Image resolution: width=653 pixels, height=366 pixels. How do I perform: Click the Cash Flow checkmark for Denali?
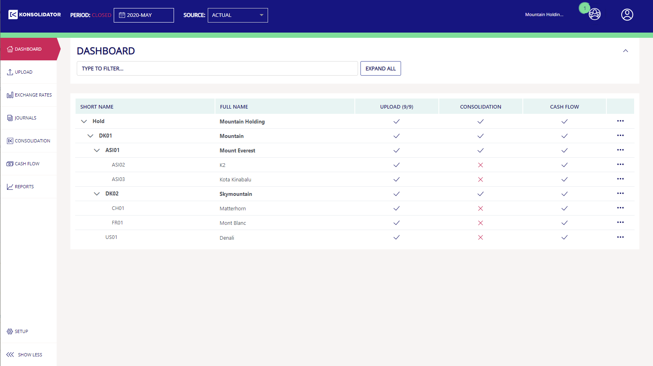point(564,237)
